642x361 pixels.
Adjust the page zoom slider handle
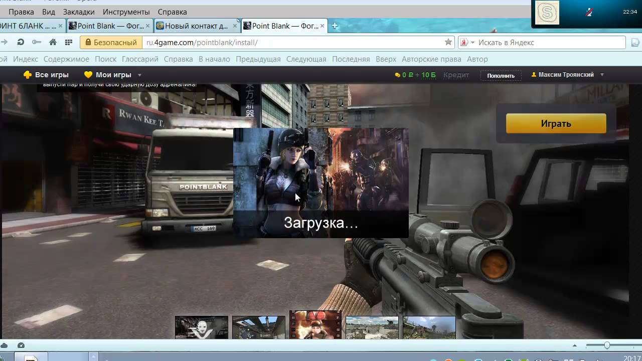pyautogui.click(x=607, y=345)
